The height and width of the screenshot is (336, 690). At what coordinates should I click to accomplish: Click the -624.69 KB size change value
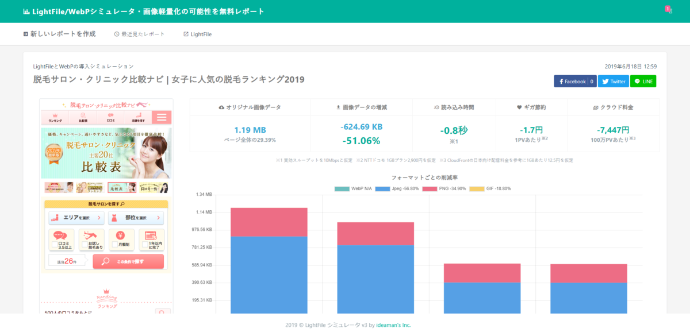361,127
